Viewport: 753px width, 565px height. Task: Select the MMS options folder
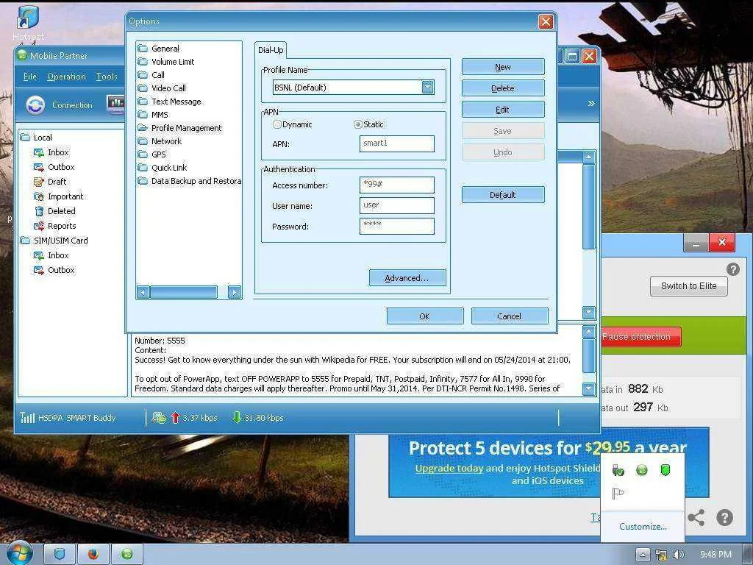click(160, 115)
